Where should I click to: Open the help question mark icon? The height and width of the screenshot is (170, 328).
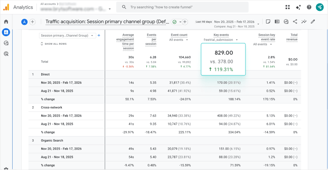click(x=309, y=7)
